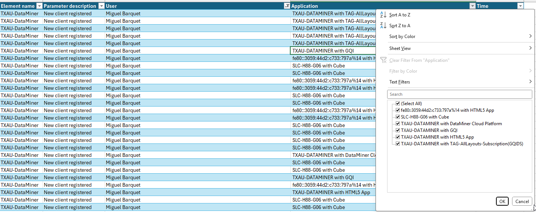Uncheck the fe80 HTML5 App checkbox

398,110
